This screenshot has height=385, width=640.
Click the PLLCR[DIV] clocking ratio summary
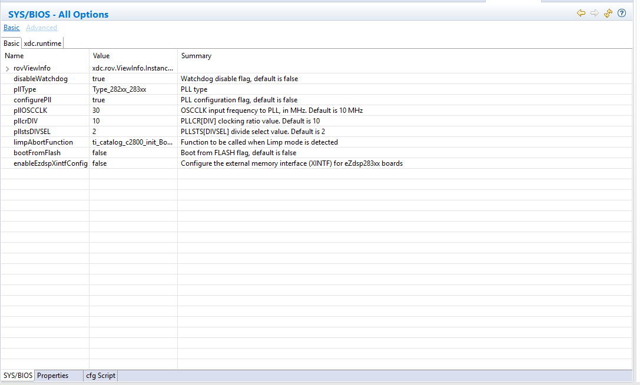[250, 121]
